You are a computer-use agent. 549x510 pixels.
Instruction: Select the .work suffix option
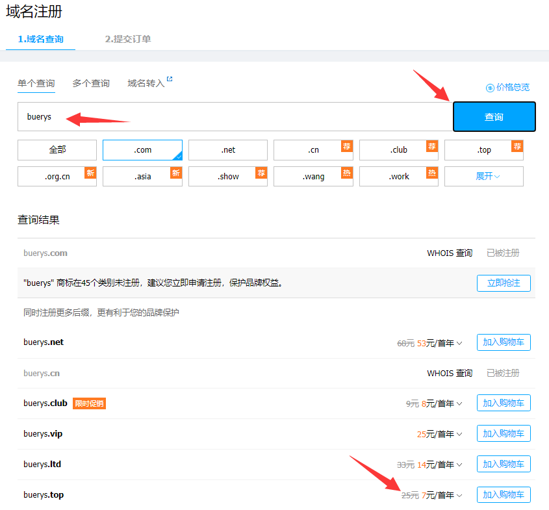pos(399,177)
